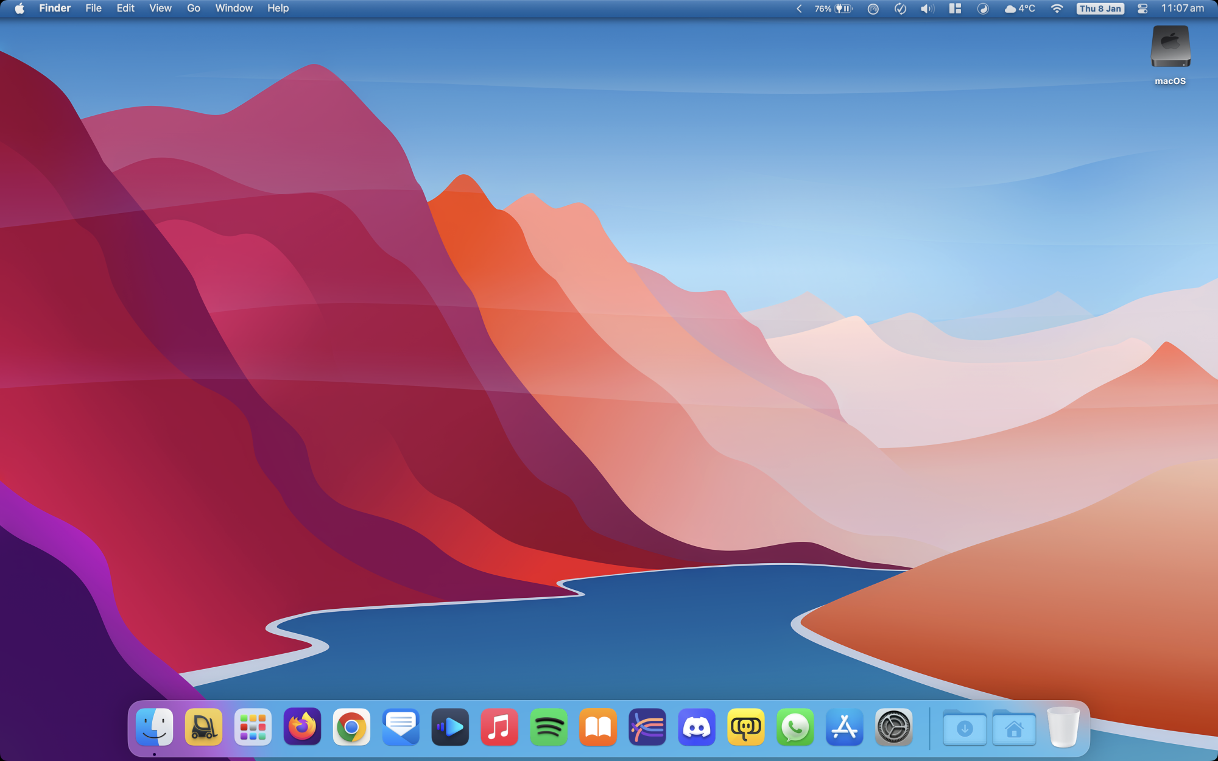Open the Apple Books app
Viewport: 1218px width, 761px height.
(598, 726)
